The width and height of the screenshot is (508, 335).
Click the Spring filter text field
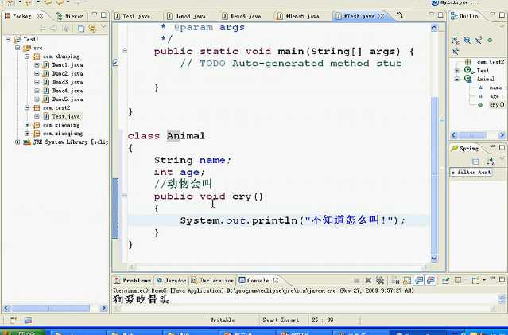(471, 172)
